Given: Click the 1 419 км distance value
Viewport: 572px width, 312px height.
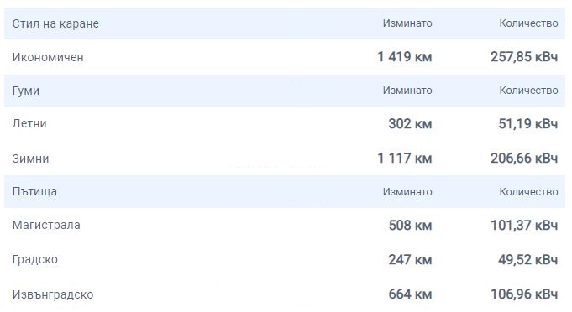Looking at the screenshot, I should [405, 57].
